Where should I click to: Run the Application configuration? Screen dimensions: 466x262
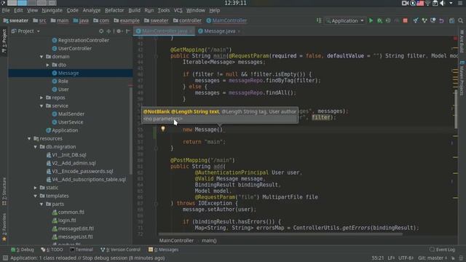(x=371, y=20)
